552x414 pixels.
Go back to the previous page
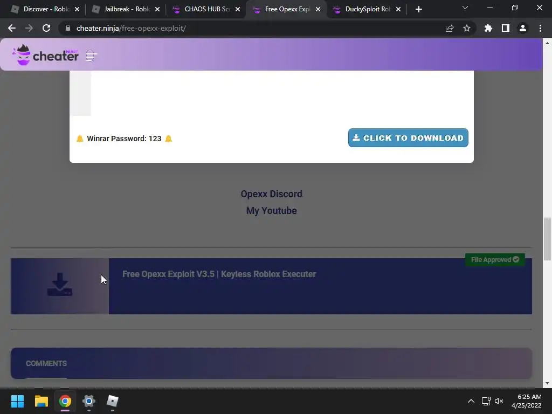(12, 28)
